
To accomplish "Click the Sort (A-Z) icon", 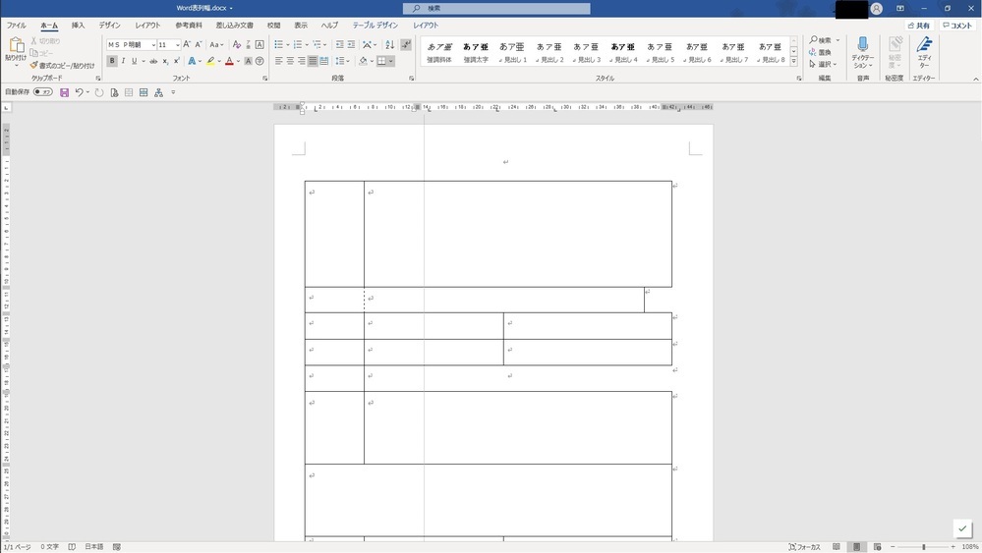I will pyautogui.click(x=389, y=44).
